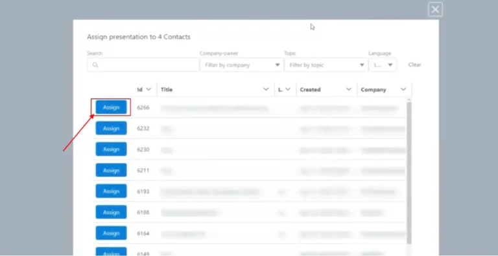Assign presentation with Id 6188
498x256 pixels.
click(x=111, y=212)
